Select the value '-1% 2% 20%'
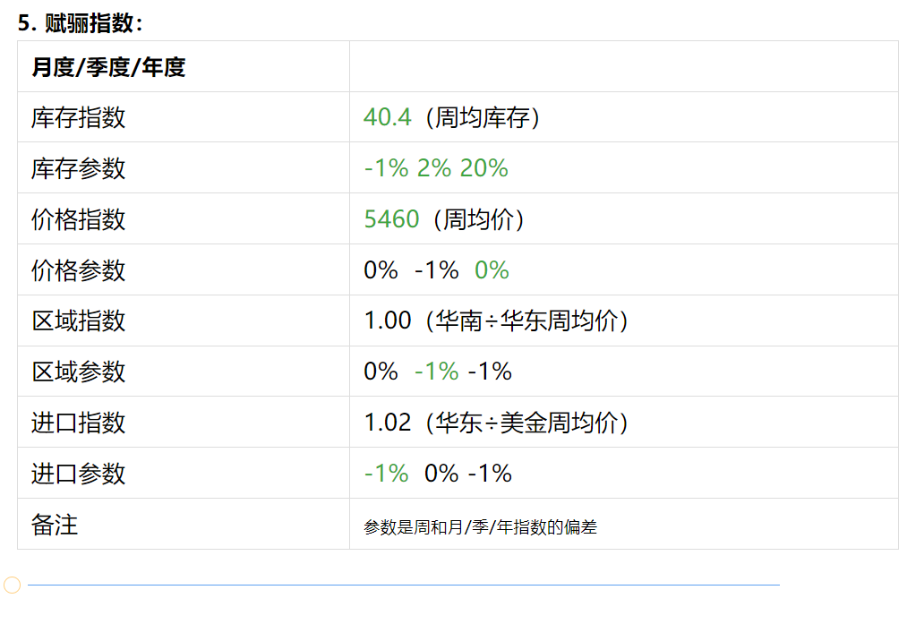Screen dimensions: 924x624 436,168
